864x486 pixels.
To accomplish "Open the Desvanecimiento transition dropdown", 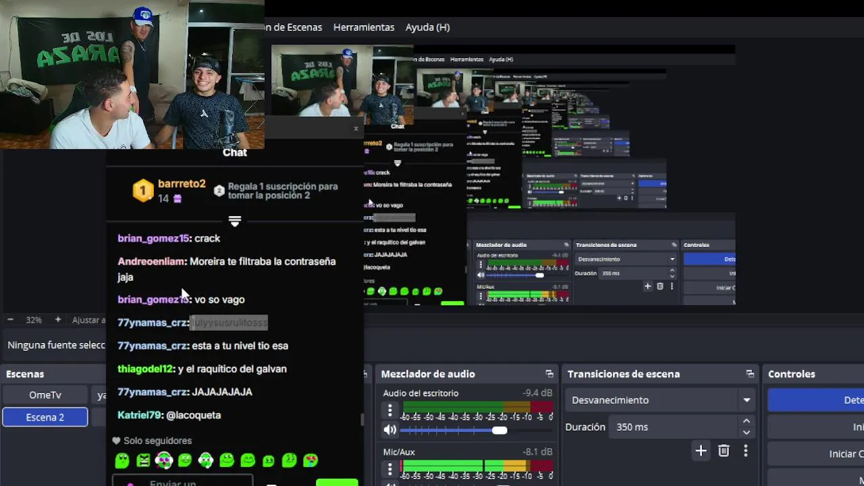I will coord(660,400).
